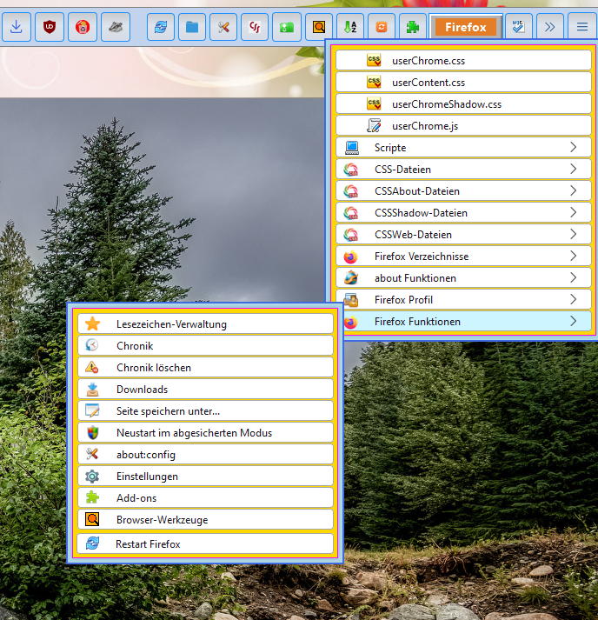The width and height of the screenshot is (598, 620).
Task: Open the Downloads toolbar arrow icon
Action: tap(17, 27)
